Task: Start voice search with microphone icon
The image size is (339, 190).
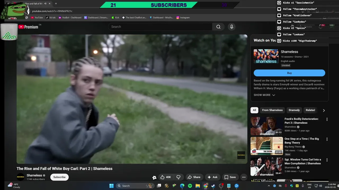Action: pyautogui.click(x=231, y=27)
